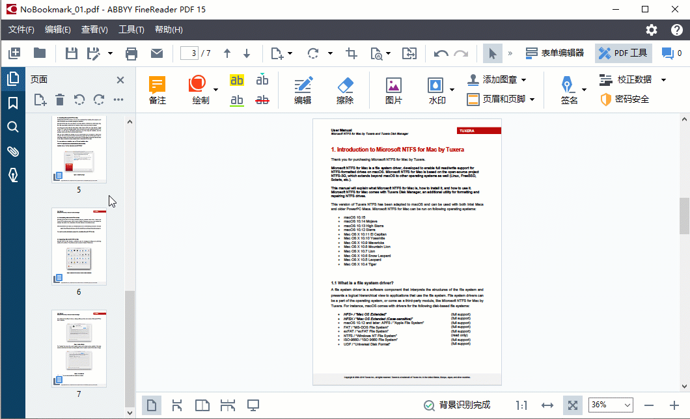Toggle the PDF Tools toolbar
The image size is (690, 419).
[x=624, y=53]
